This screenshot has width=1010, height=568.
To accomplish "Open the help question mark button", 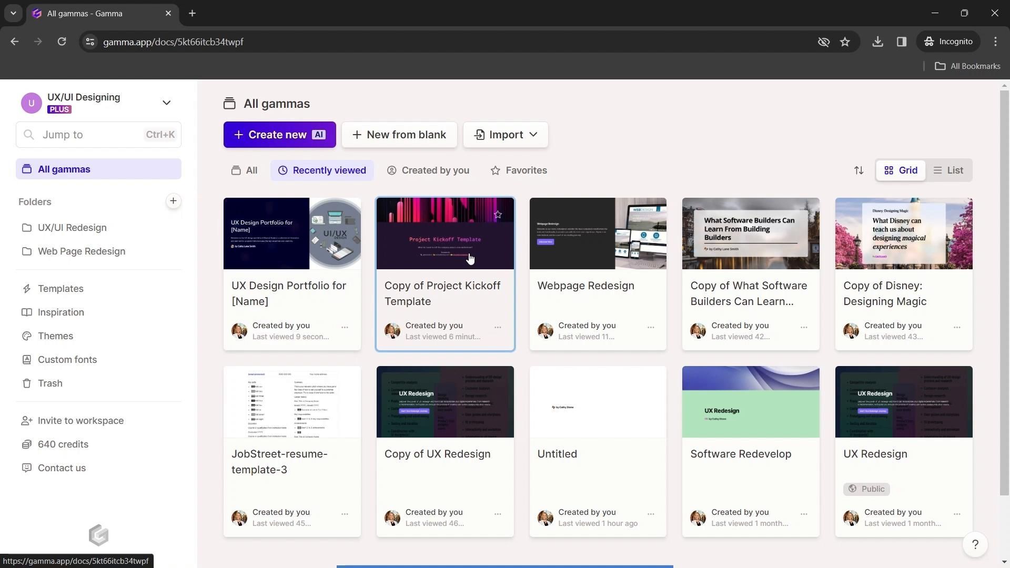I will (x=975, y=545).
